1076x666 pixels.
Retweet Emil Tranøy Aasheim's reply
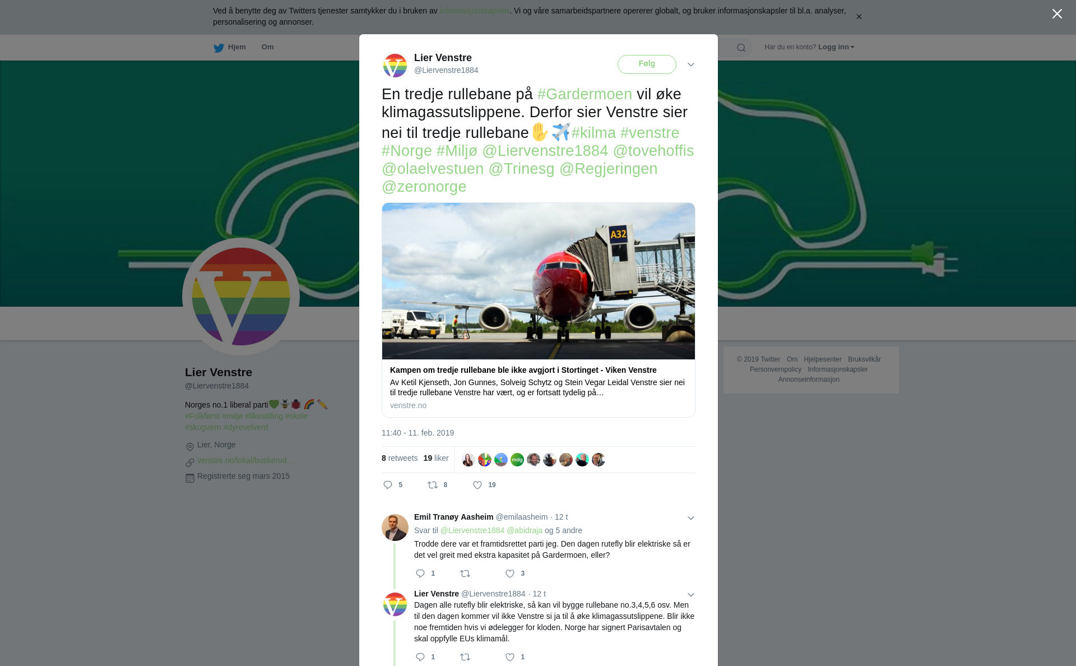(x=465, y=573)
